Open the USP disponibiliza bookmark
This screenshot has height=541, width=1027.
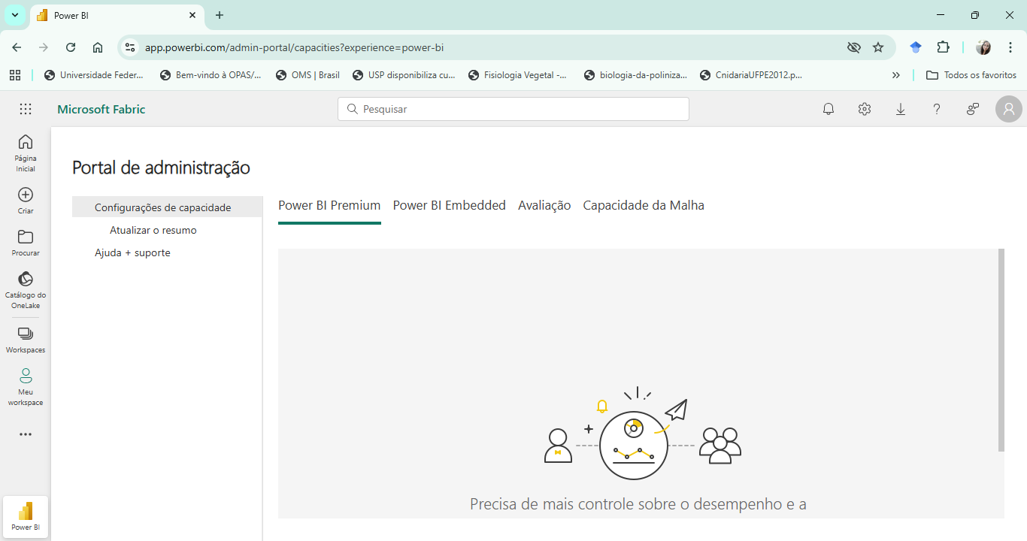pos(404,75)
